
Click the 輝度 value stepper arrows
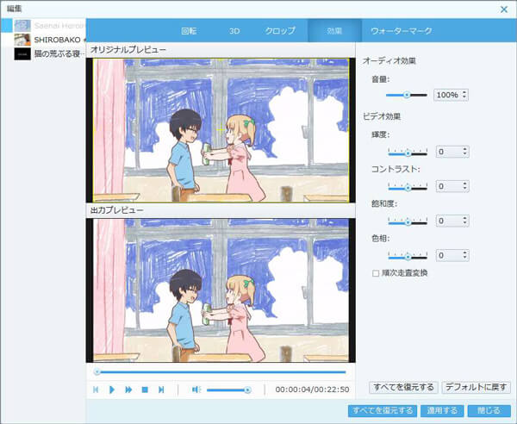coord(465,152)
